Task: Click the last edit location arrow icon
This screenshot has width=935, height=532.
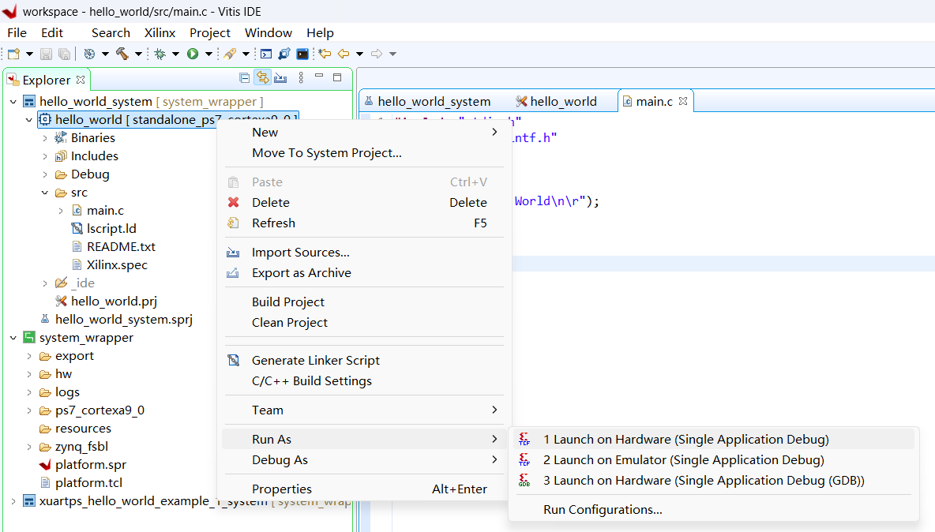Action: pyautogui.click(x=325, y=54)
